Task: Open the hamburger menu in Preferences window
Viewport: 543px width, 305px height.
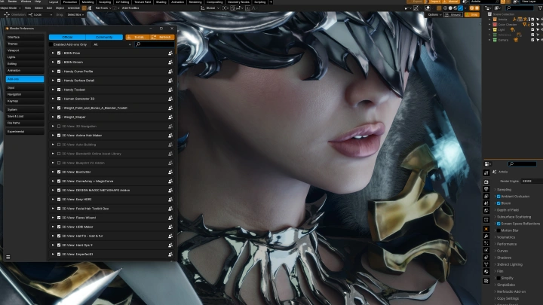Action: [x=8, y=257]
